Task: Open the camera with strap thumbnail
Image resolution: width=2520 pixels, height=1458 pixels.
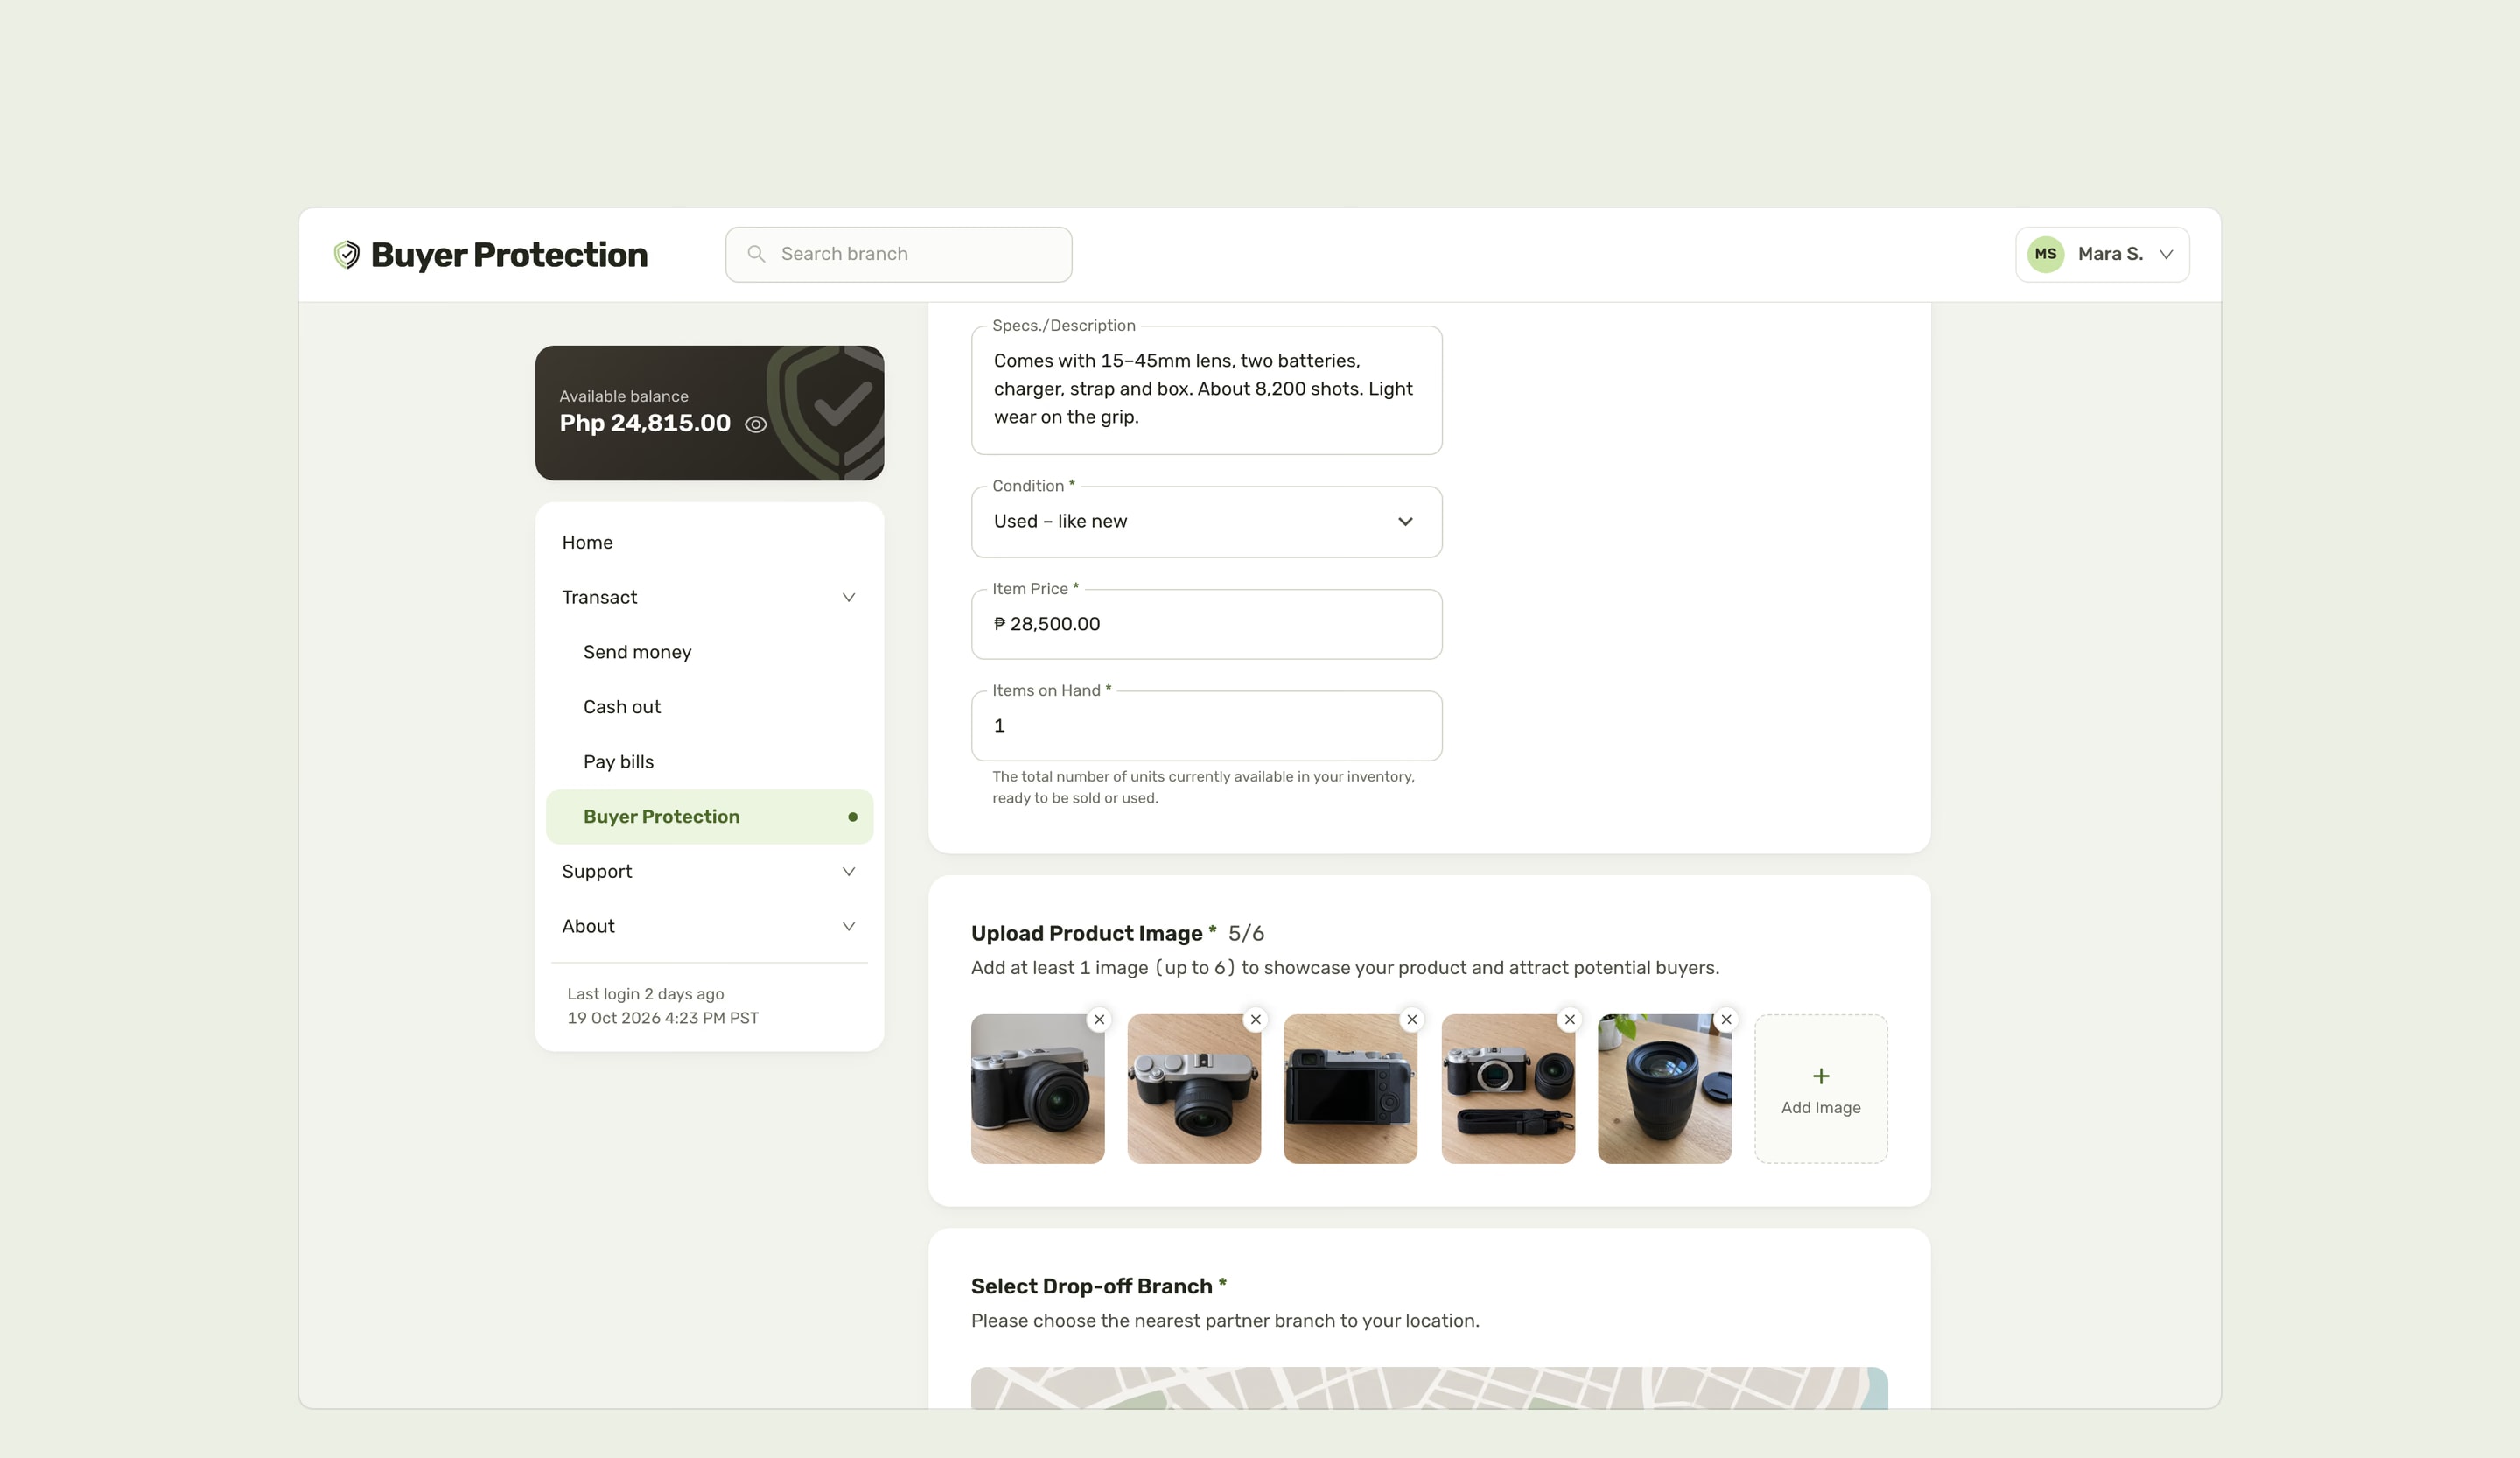Action: click(1508, 1089)
